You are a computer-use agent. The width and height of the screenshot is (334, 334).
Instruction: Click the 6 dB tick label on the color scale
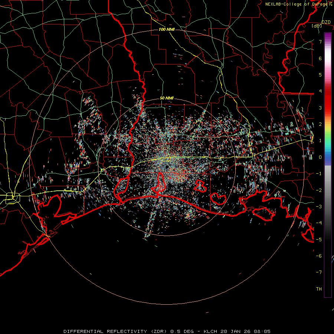point(320,58)
